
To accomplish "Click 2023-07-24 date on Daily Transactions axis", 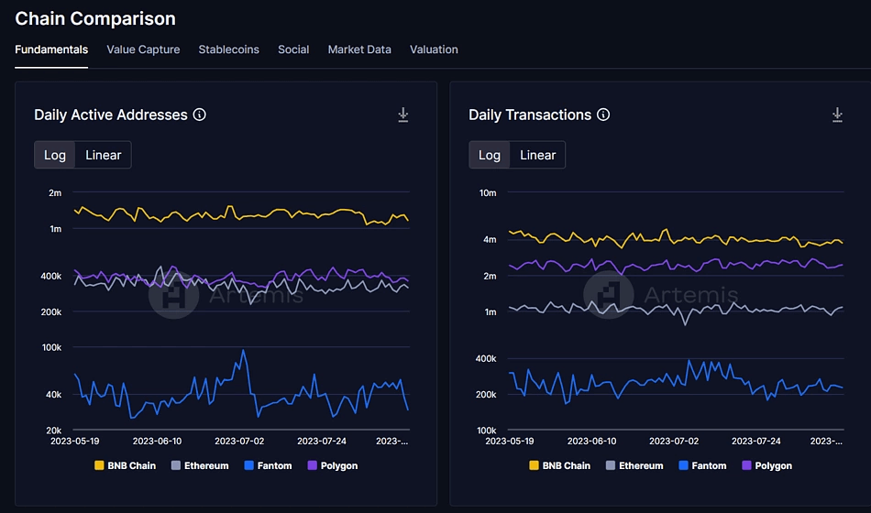I will tap(756, 441).
